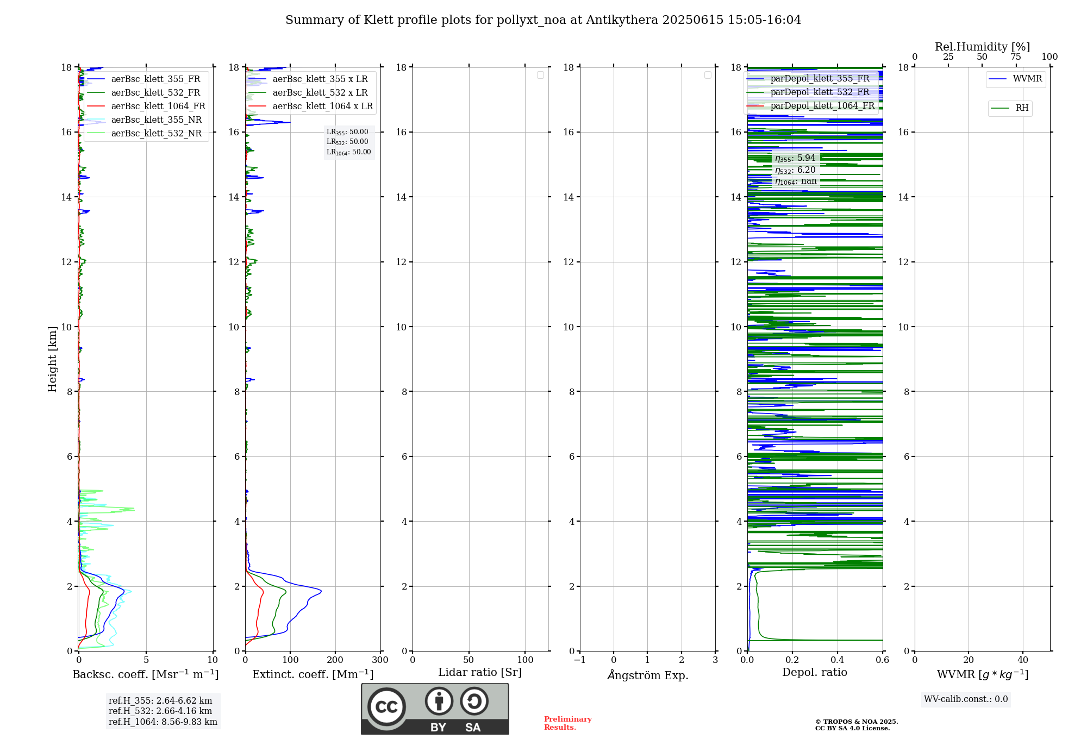
Task: Click the Attribution BY person icon
Action: click(439, 701)
